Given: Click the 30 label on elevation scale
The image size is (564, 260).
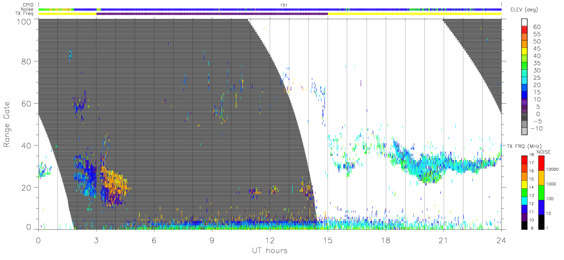Looking at the screenshot, I should pyautogui.click(x=536, y=70).
